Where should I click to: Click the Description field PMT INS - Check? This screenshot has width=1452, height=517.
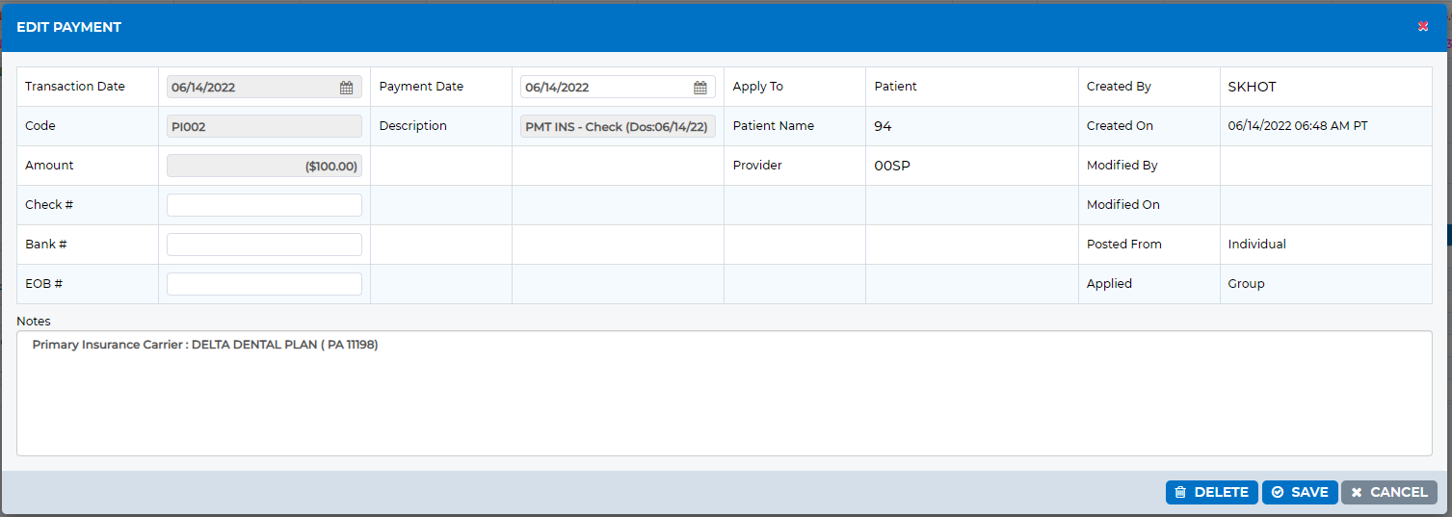coord(618,126)
